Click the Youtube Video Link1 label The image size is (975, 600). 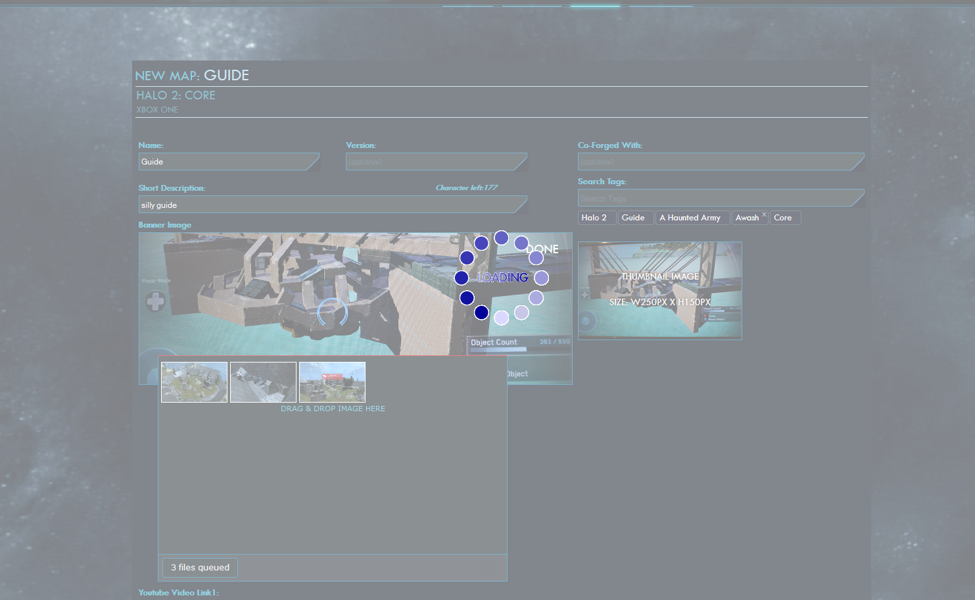[179, 593]
